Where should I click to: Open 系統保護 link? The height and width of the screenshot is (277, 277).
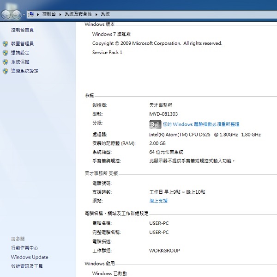click(x=20, y=62)
